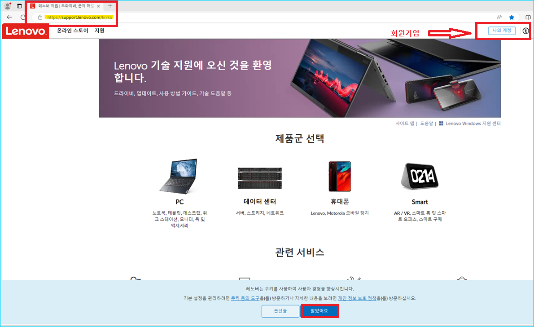The image size is (534, 327).
Task: Go back with the browser back arrow
Action: 9,17
